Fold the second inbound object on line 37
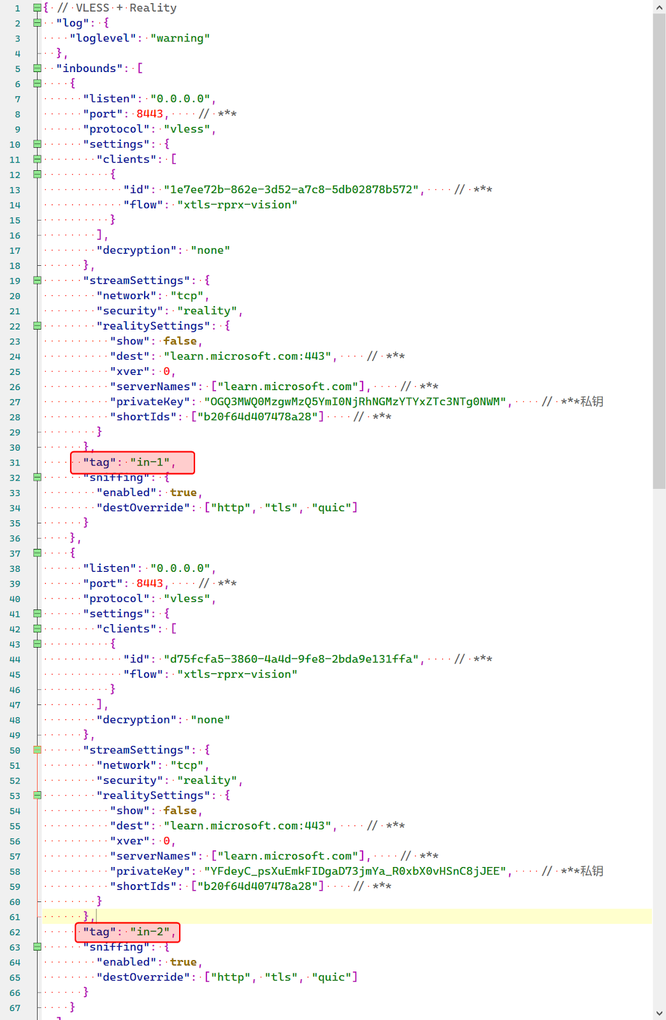This screenshot has height=1020, width=666. point(37,553)
